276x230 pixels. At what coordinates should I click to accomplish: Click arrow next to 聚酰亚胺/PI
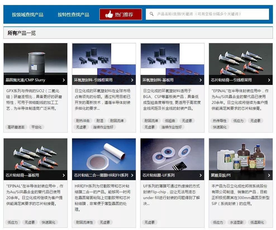(x=269, y=175)
